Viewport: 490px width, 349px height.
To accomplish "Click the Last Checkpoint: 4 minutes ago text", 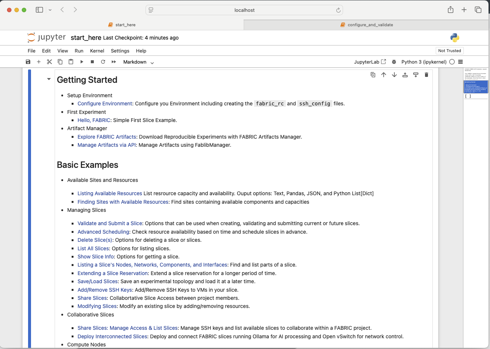I will 141,38.
